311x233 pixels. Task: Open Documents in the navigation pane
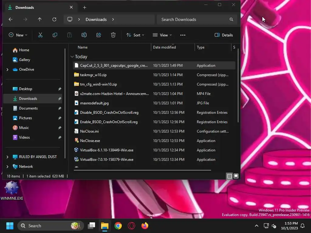coord(33,108)
